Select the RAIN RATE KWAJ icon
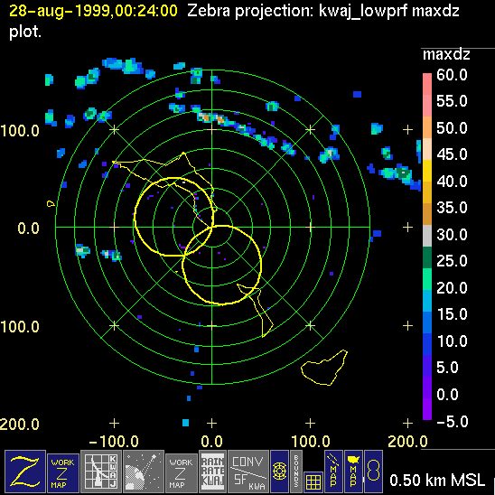Image resolution: width=495 pixels, height=495 pixels. (x=212, y=472)
